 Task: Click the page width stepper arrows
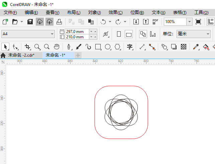click(93, 32)
